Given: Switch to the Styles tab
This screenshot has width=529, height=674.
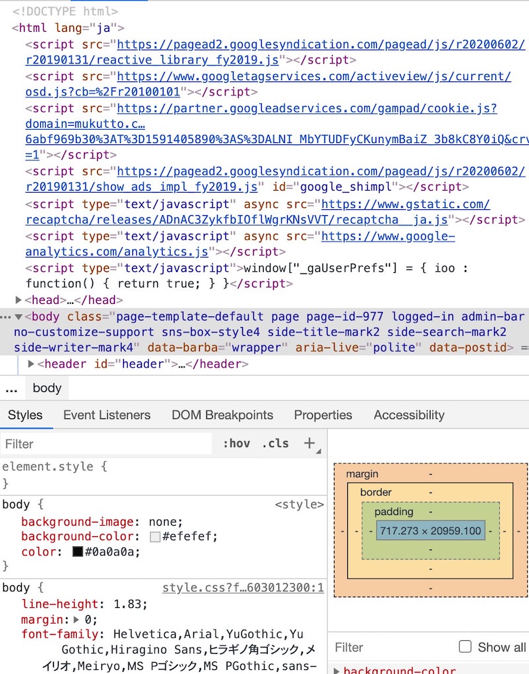Looking at the screenshot, I should click(x=25, y=415).
